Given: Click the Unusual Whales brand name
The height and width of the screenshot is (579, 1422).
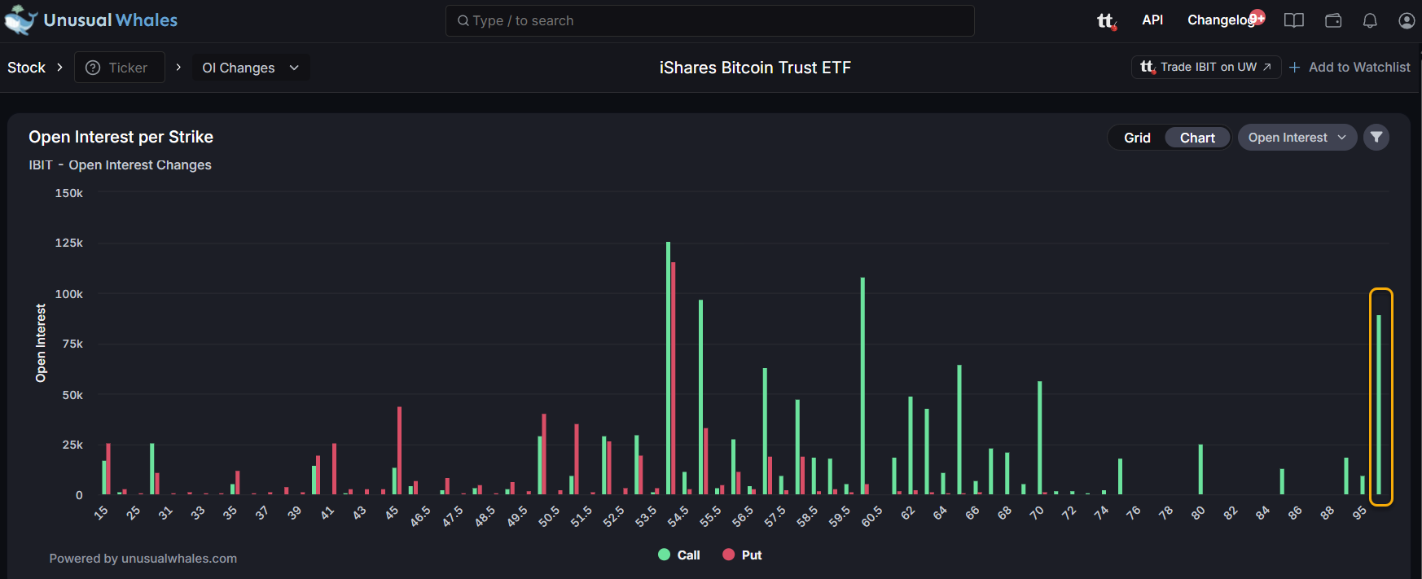Looking at the screenshot, I should pos(111,20).
